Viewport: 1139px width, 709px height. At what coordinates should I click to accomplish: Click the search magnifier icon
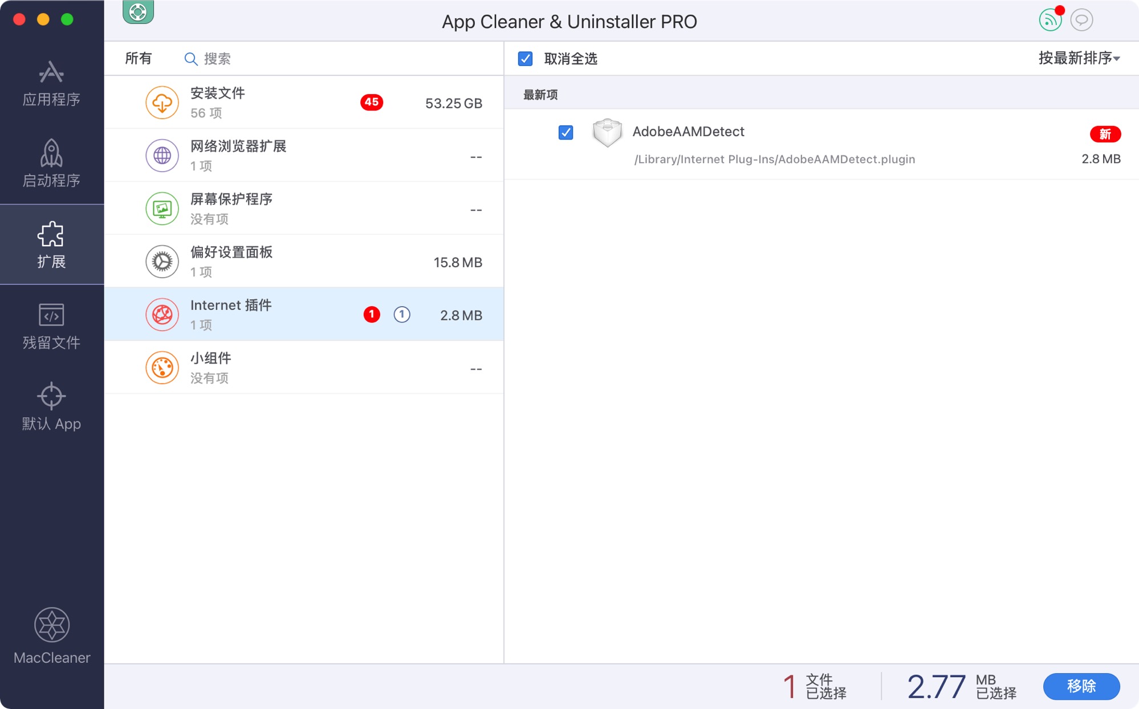[191, 59]
